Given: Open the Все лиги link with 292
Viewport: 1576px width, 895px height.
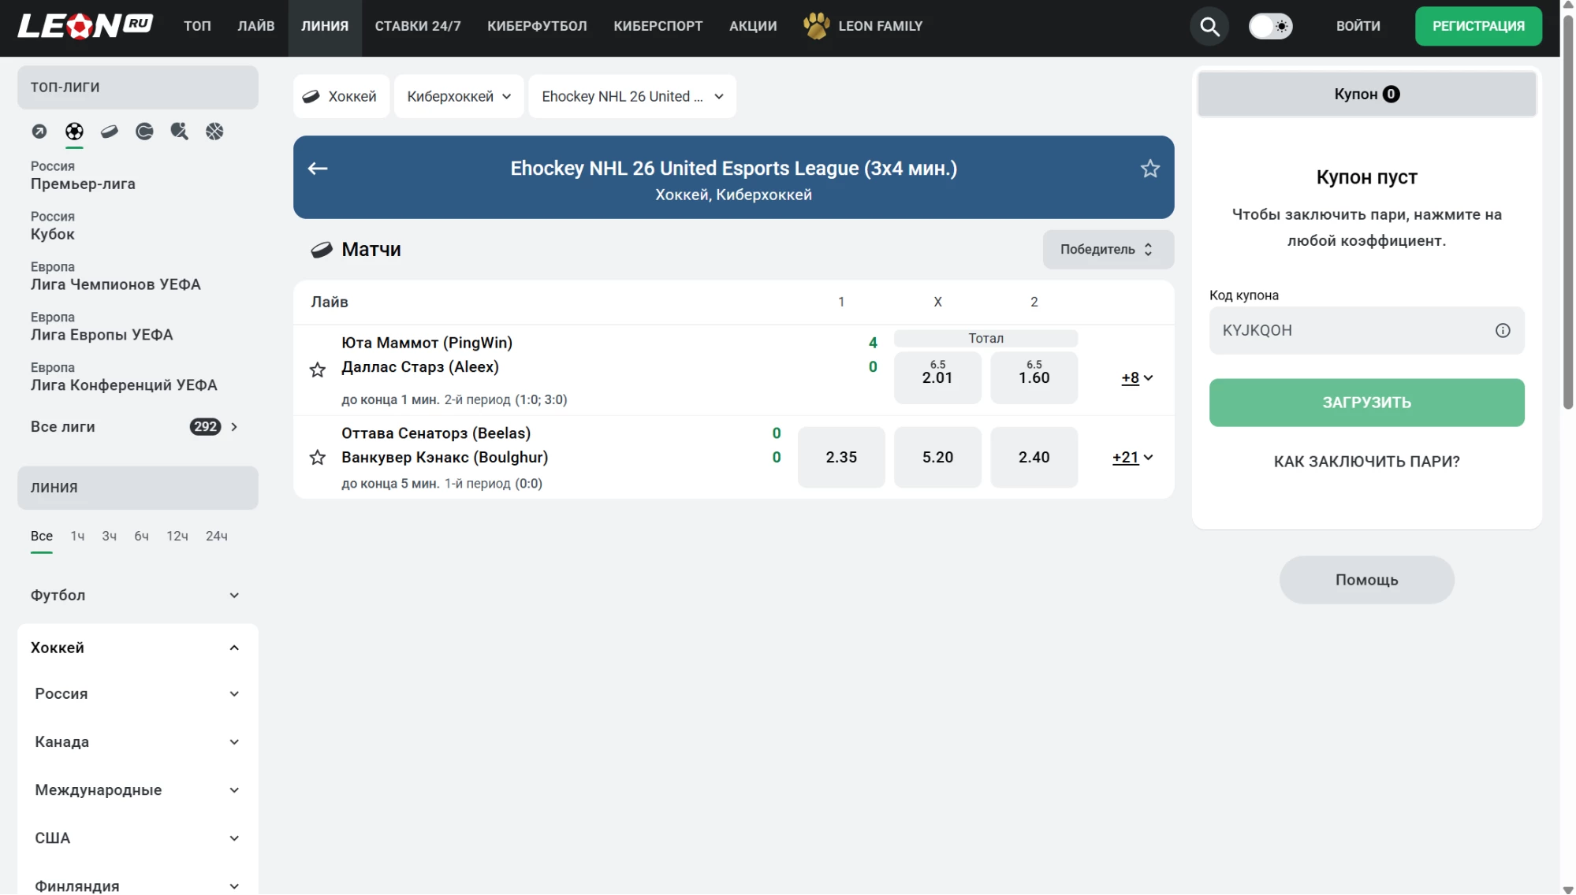Looking at the screenshot, I should (134, 427).
